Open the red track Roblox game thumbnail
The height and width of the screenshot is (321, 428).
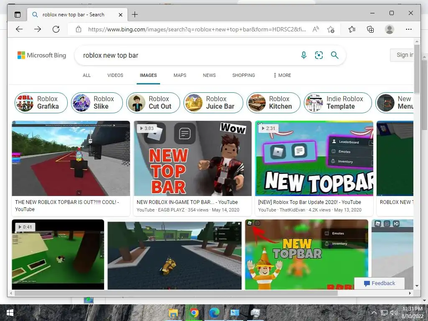[x=71, y=158]
